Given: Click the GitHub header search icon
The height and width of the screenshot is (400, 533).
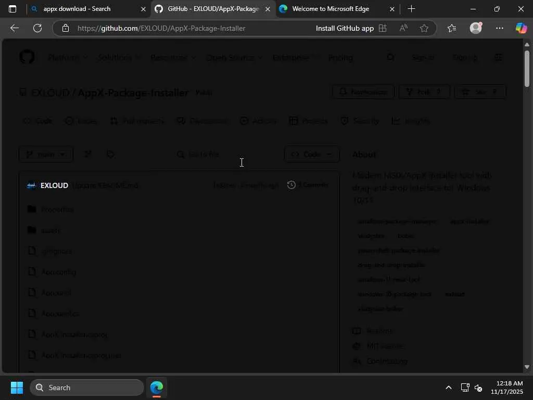Looking at the screenshot, I should tap(391, 57).
